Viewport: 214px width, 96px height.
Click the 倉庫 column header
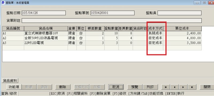pyautogui.click(x=72, y=29)
